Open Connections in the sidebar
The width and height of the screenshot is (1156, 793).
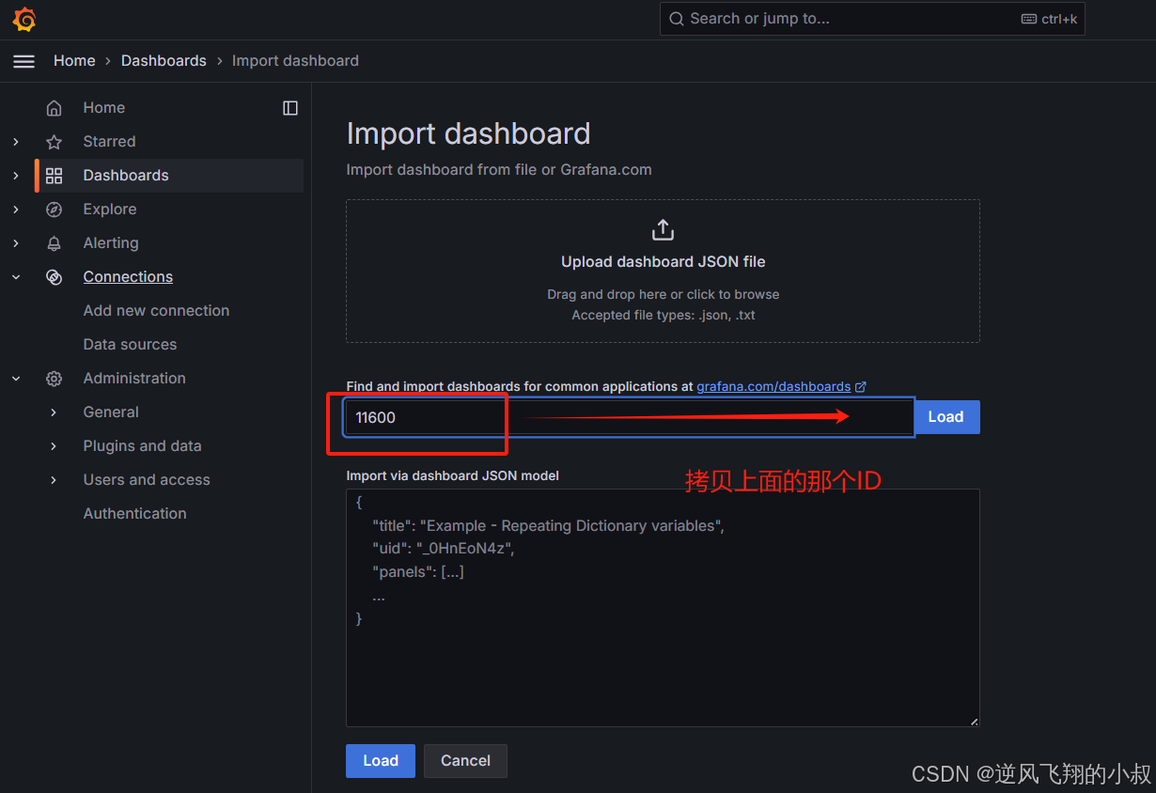click(x=128, y=277)
